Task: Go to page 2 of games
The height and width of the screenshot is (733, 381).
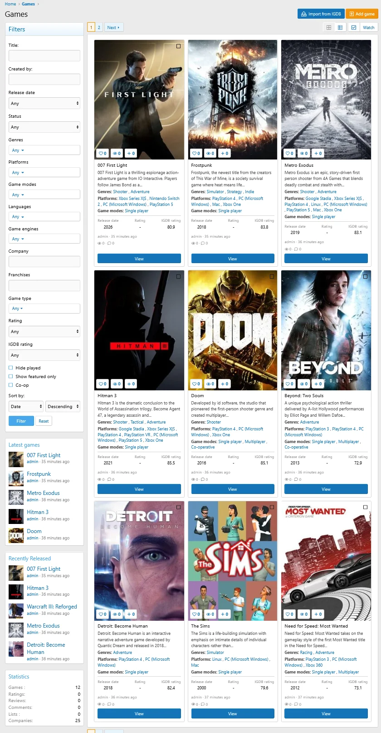Action: coord(99,27)
